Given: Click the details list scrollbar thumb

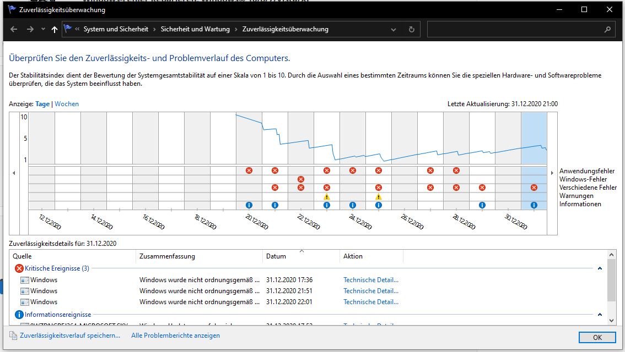Looking at the screenshot, I should [611, 280].
